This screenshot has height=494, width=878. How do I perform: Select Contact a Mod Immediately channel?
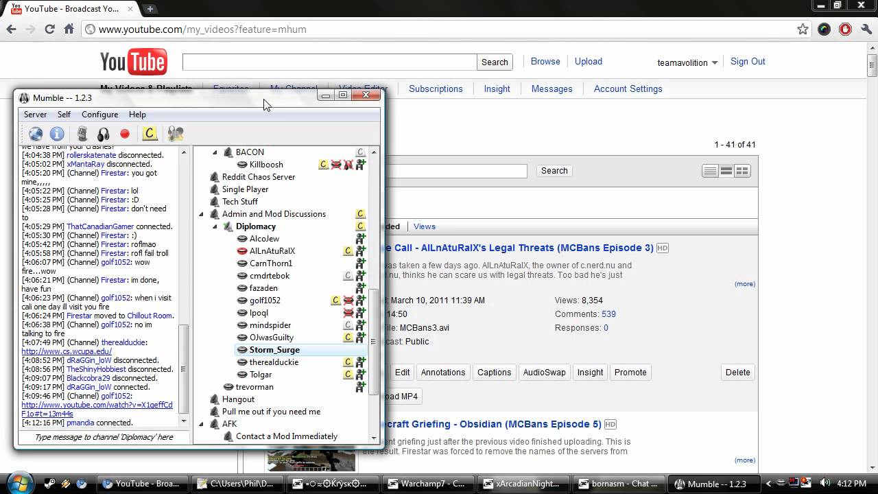(287, 436)
